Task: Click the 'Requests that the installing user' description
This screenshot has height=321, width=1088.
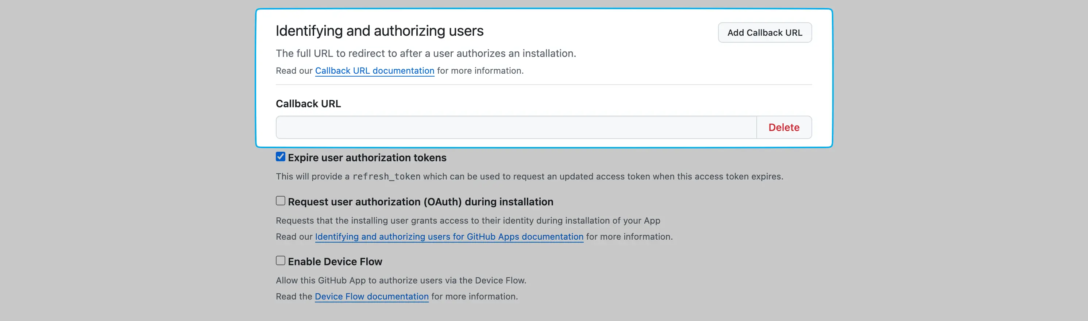Action: (x=467, y=220)
